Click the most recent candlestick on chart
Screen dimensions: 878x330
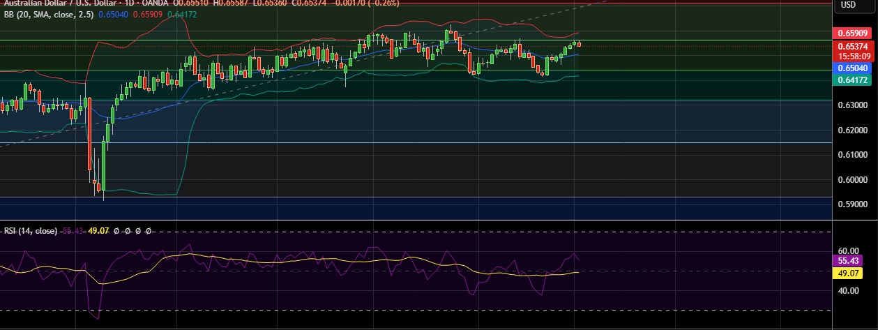579,45
